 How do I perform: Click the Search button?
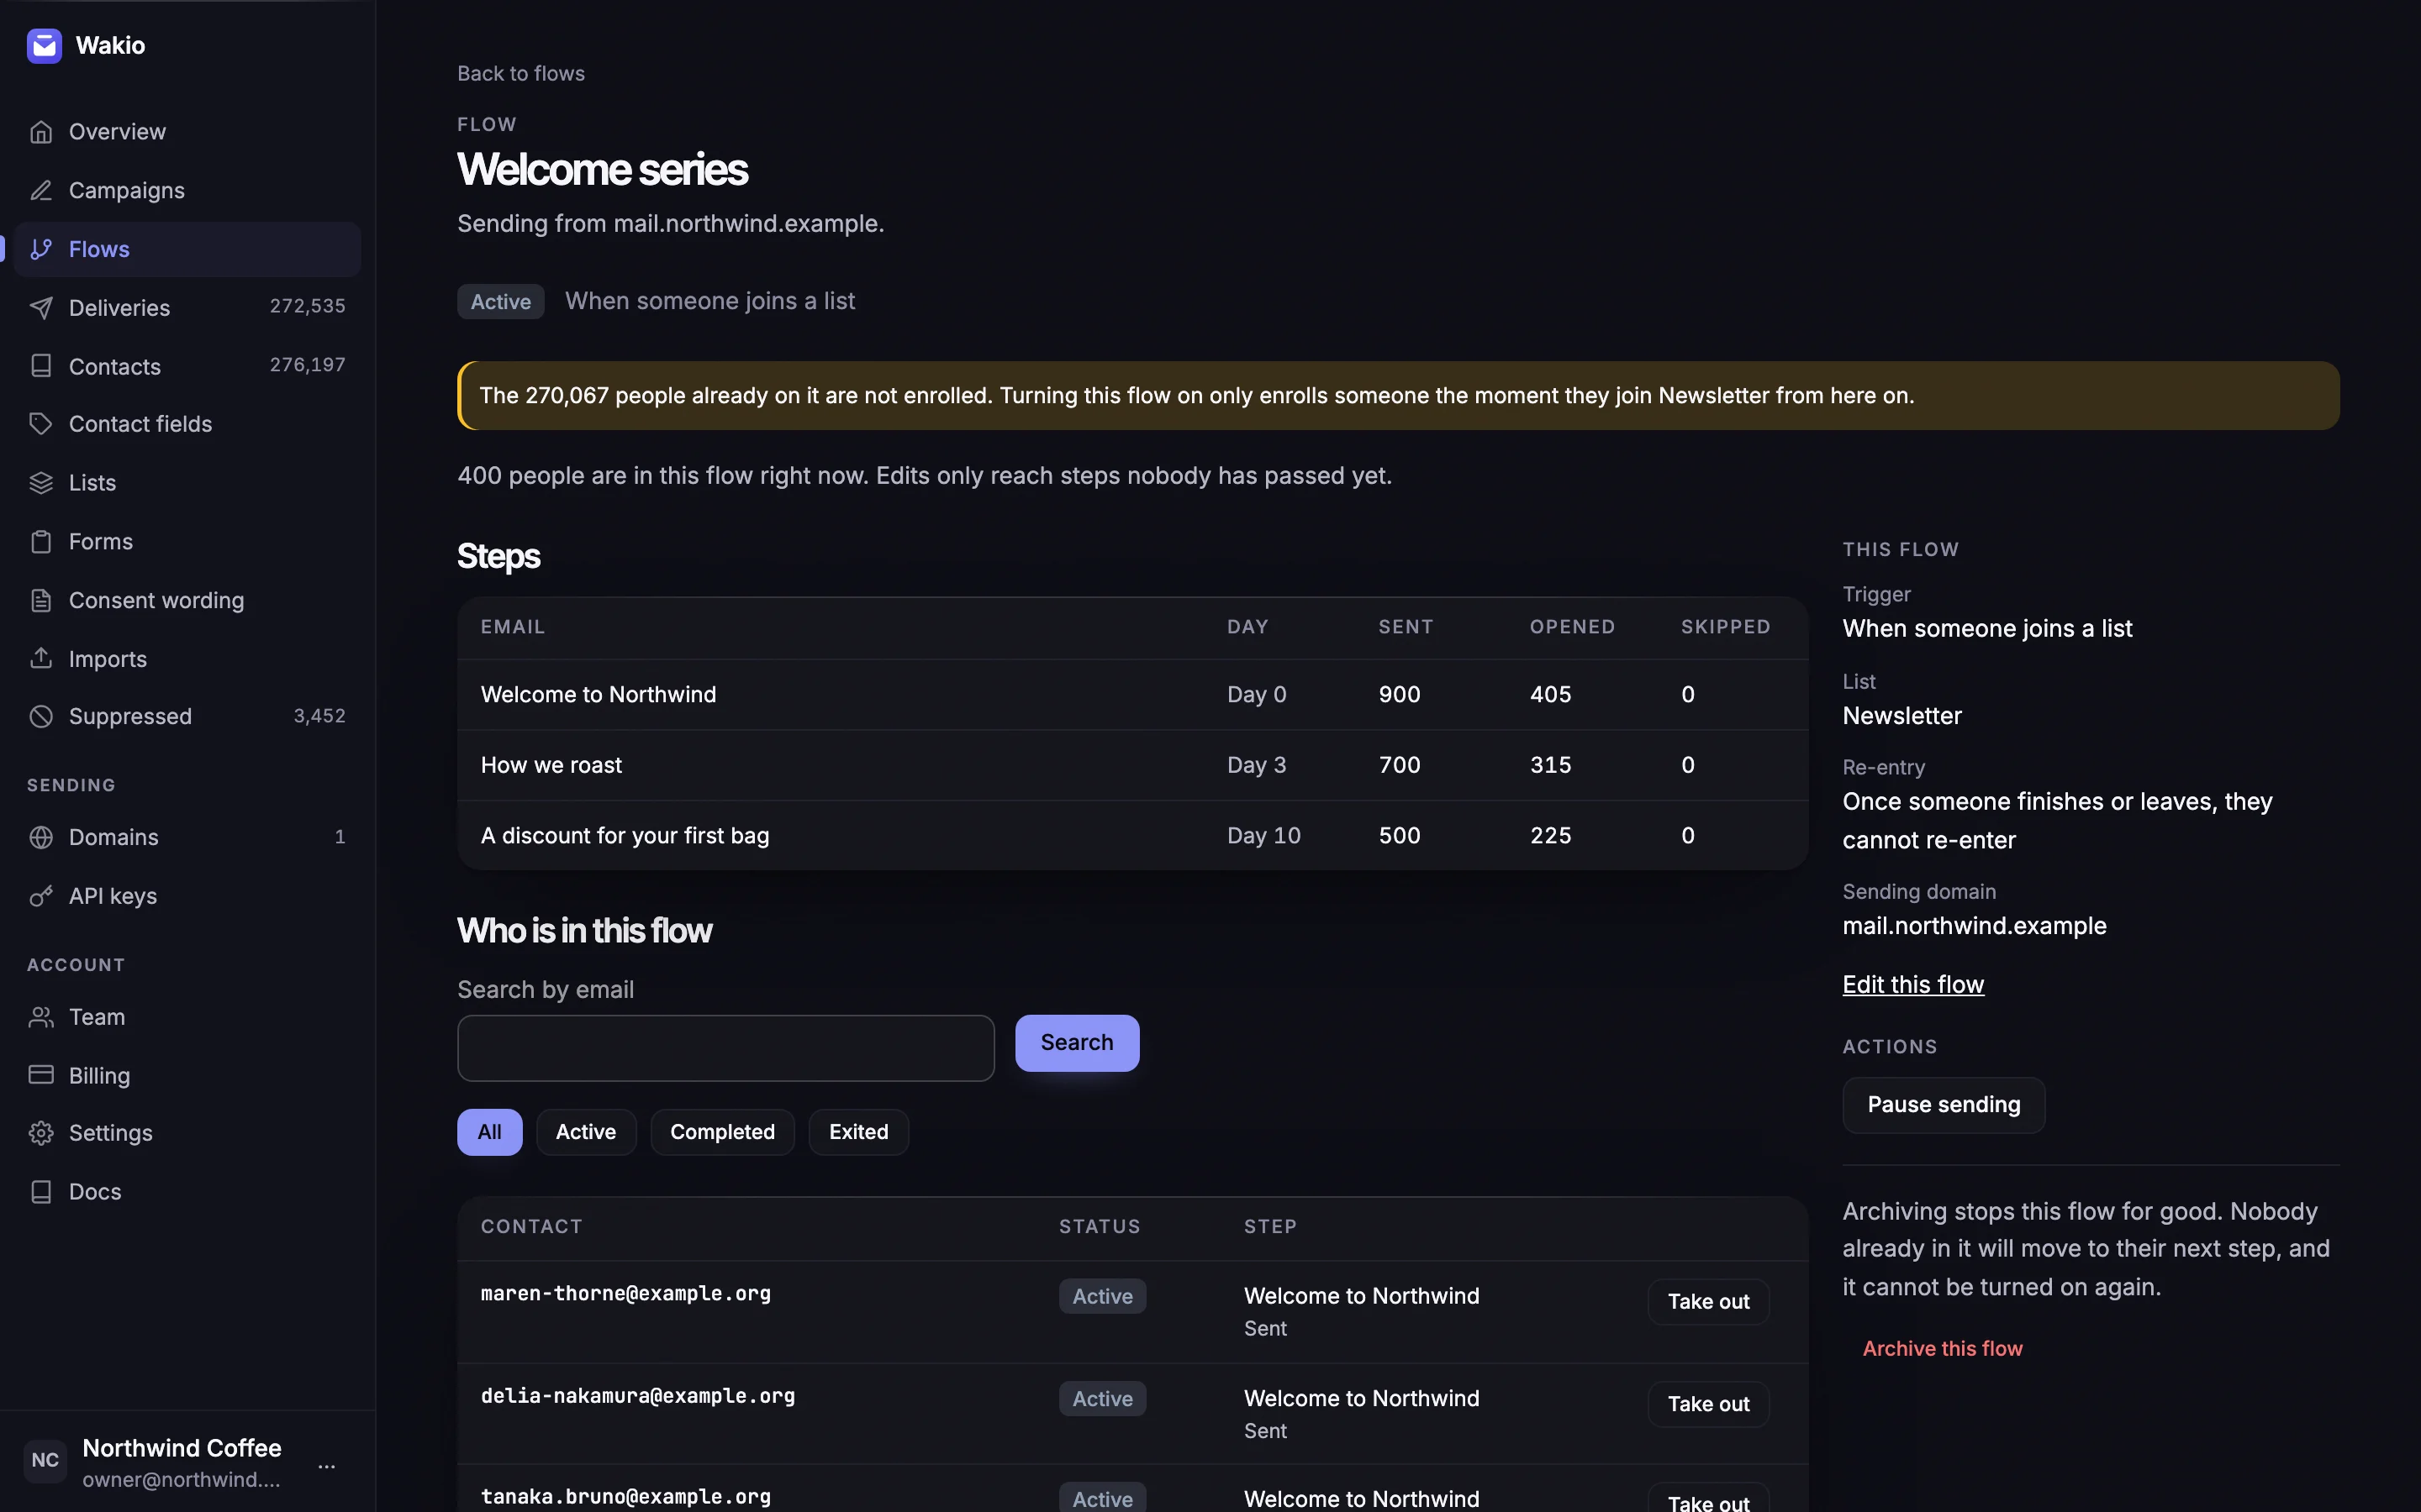click(x=1077, y=1043)
